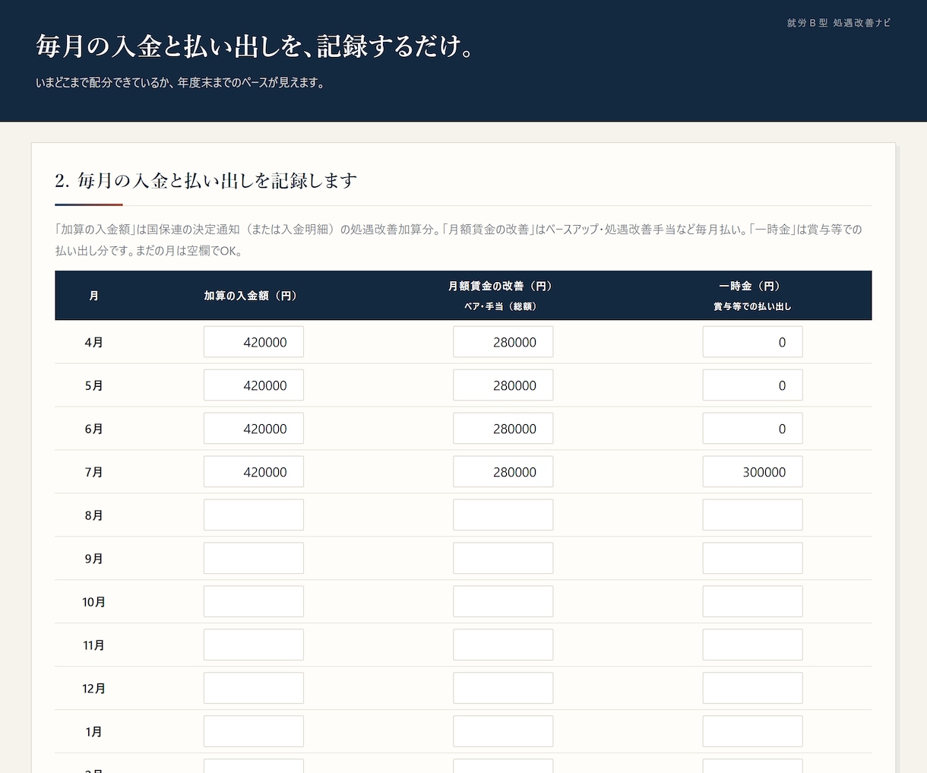This screenshot has width=927, height=773.
Task: Focus the 6月 月額賃金の改善 field
Action: click(x=503, y=429)
